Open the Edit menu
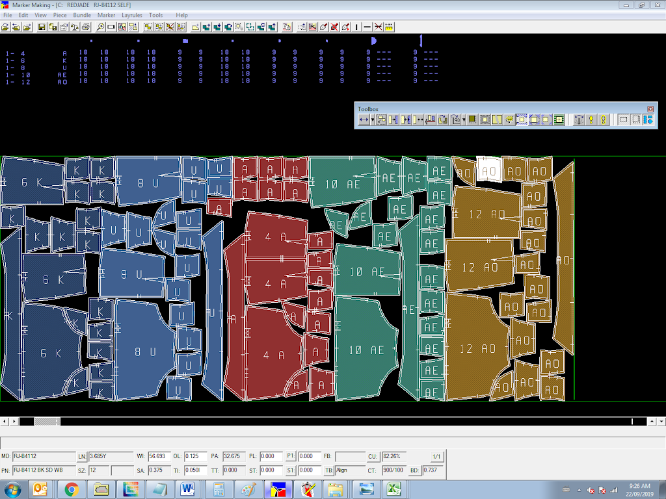The height and width of the screenshot is (499, 666). coord(23,16)
